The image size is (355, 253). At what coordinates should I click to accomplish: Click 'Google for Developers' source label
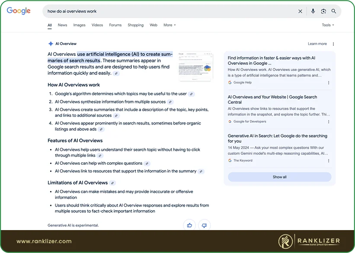[250, 122]
